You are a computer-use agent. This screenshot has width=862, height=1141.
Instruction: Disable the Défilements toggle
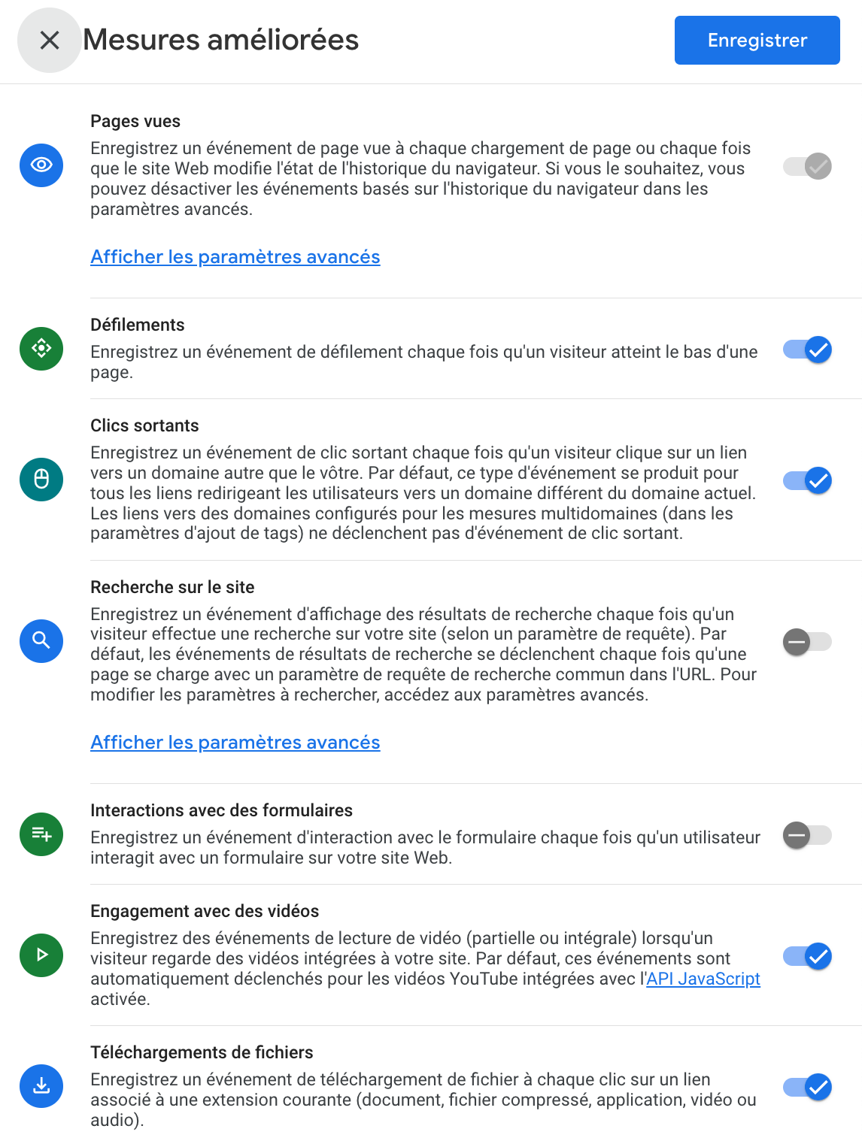click(807, 349)
